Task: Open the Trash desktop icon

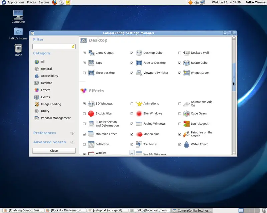Action: (x=18, y=50)
